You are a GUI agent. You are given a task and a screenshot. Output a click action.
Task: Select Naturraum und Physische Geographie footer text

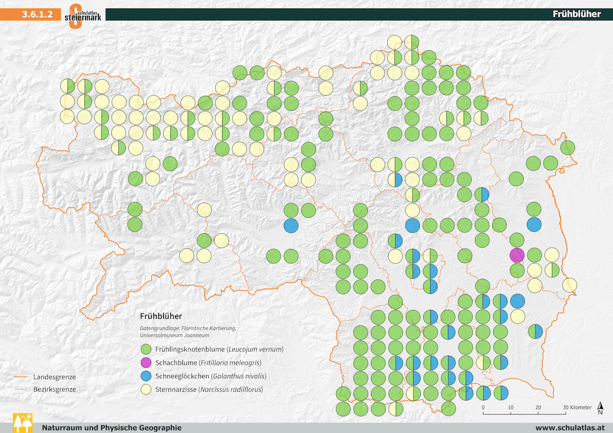coord(112,428)
